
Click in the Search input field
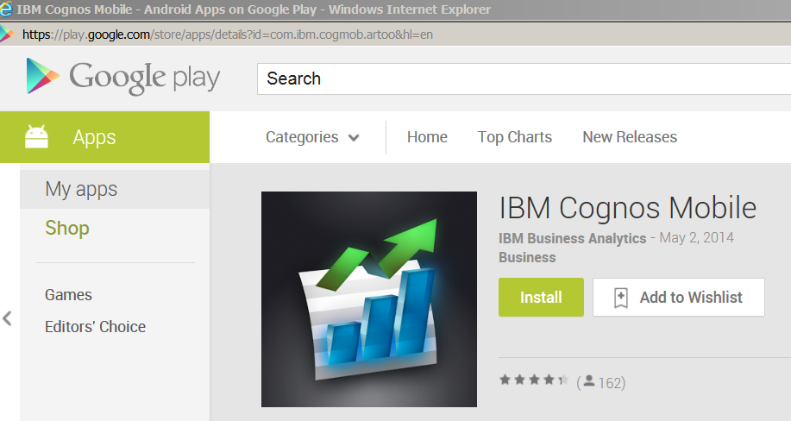[x=524, y=79]
